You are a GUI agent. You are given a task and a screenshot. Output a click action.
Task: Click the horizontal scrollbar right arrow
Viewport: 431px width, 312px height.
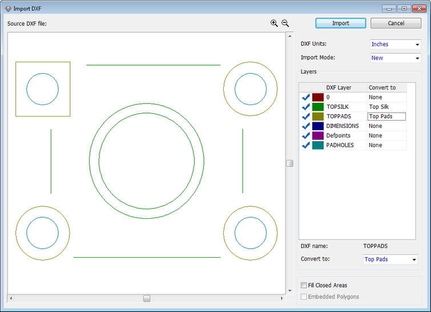tap(282, 298)
